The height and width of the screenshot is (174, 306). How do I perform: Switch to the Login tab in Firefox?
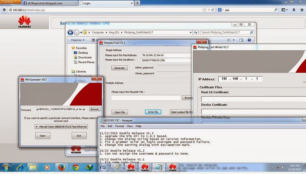point(106,3)
